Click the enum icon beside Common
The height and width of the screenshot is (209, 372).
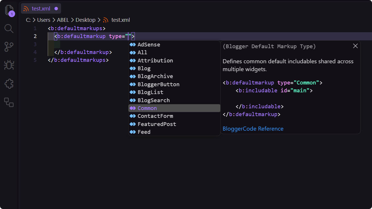(133, 108)
